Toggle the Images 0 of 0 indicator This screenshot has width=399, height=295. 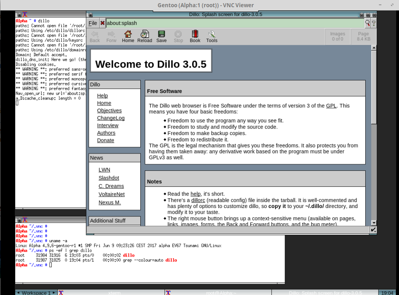(337, 36)
